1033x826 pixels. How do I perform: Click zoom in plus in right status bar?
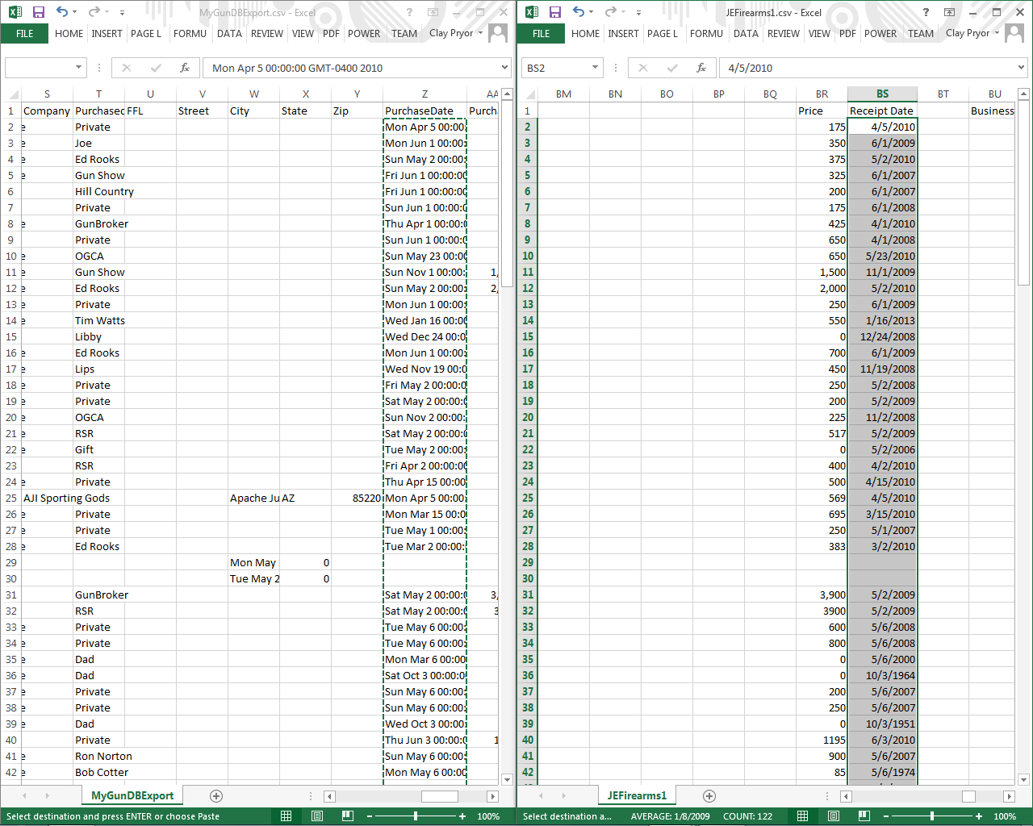click(979, 816)
